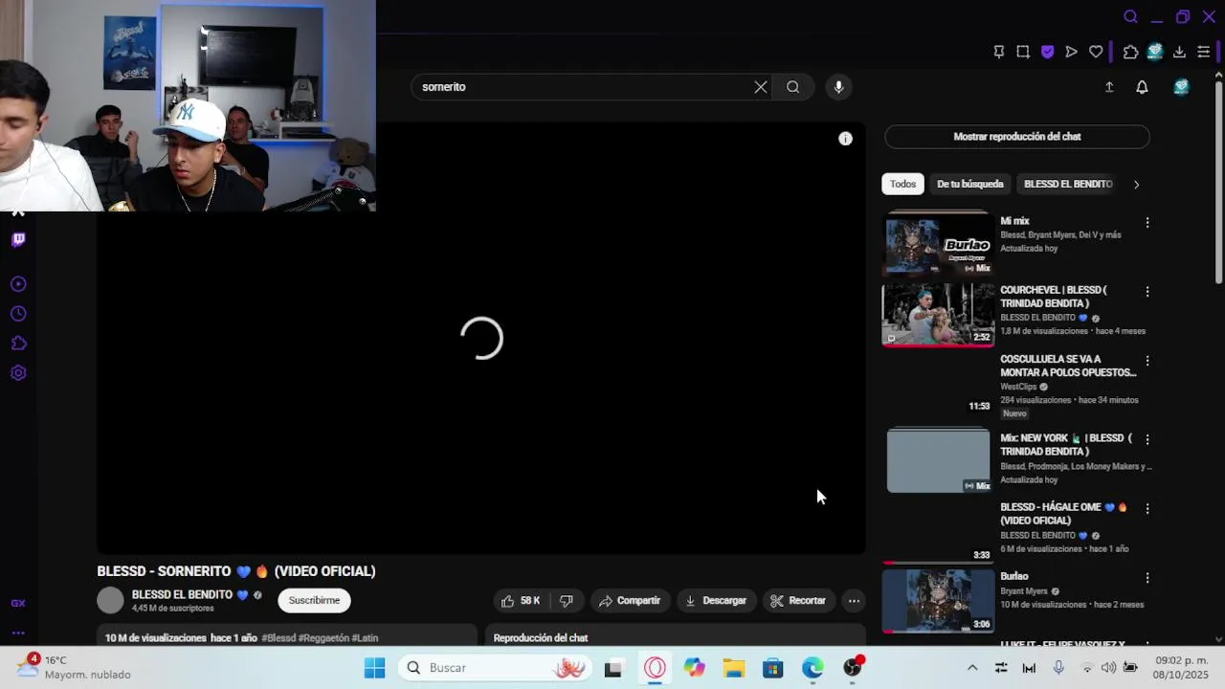This screenshot has width=1225, height=689.
Task: Open more actions ellipsis next to Recortar
Action: coord(854,601)
